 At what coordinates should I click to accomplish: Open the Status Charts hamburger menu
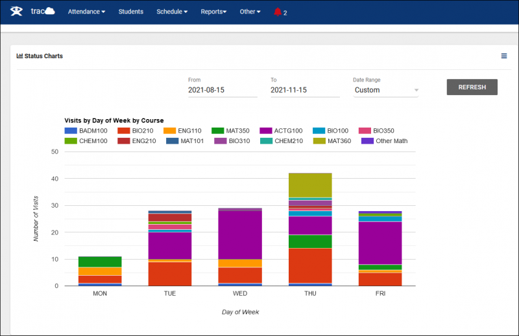(504, 56)
